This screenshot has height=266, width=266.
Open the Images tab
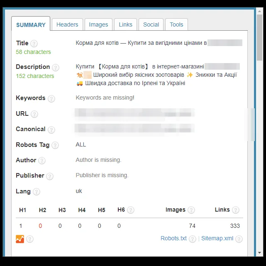click(99, 24)
